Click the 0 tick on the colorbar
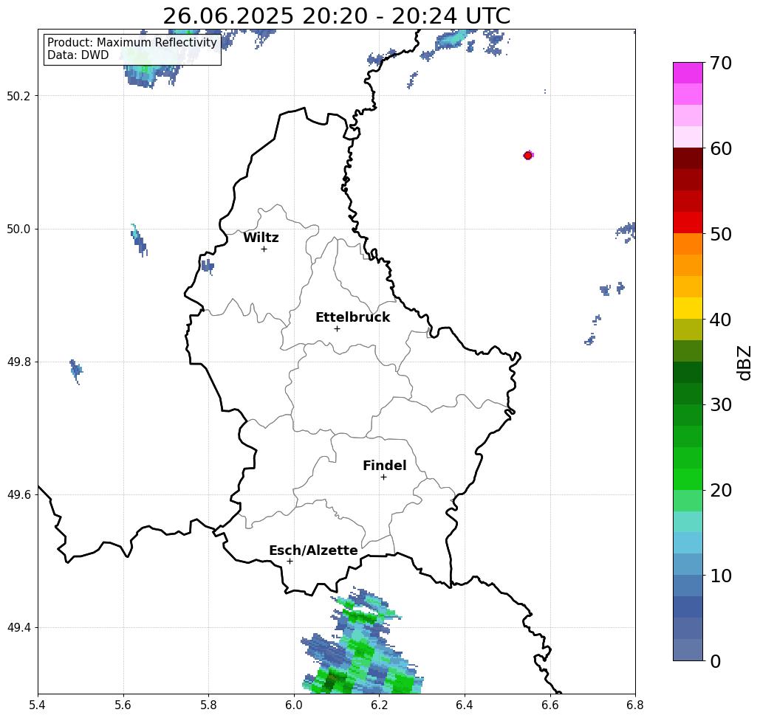Image resolution: width=760 pixels, height=718 pixels. click(716, 661)
